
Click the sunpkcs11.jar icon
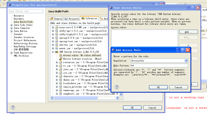(61, 94)
